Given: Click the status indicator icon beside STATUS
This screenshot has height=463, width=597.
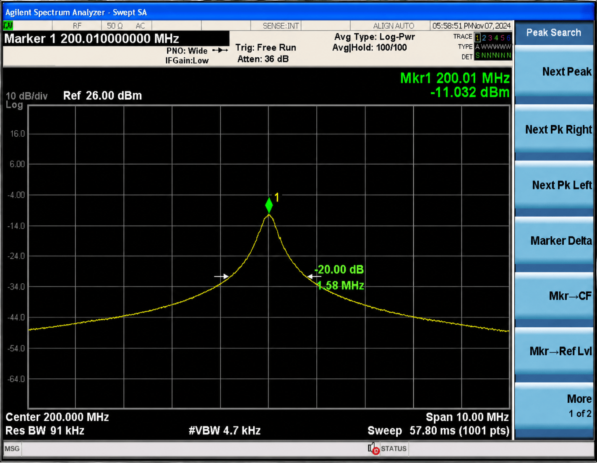Looking at the screenshot, I should (x=373, y=449).
